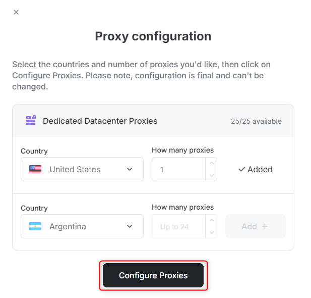The height and width of the screenshot is (298, 311).
Task: Click the Added checkmark status
Action: 256,170
